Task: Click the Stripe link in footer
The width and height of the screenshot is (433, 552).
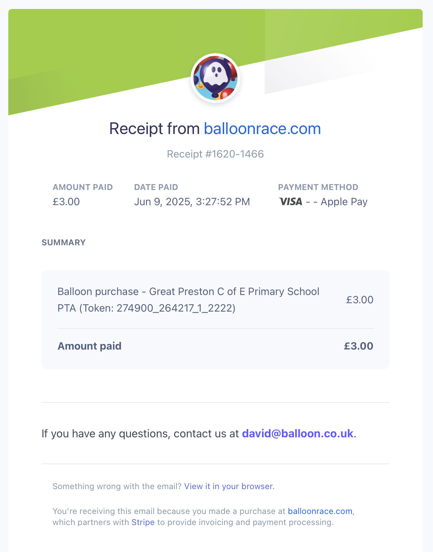Action: [x=143, y=522]
